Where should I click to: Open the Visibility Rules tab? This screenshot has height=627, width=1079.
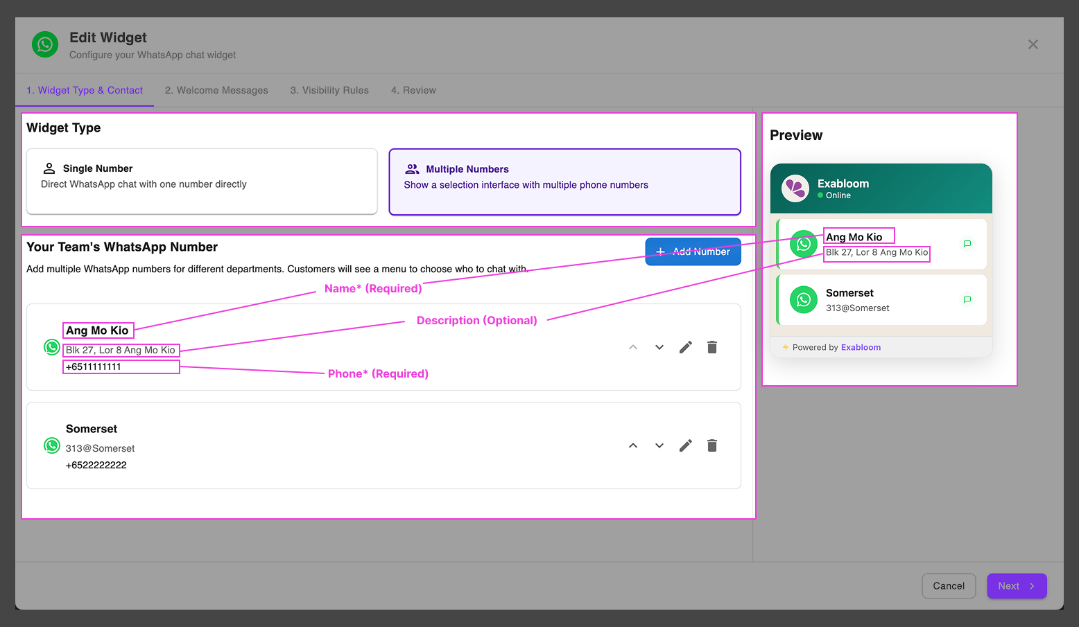[329, 90]
